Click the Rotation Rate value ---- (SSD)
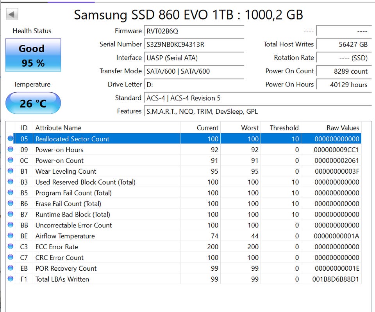 344,58
